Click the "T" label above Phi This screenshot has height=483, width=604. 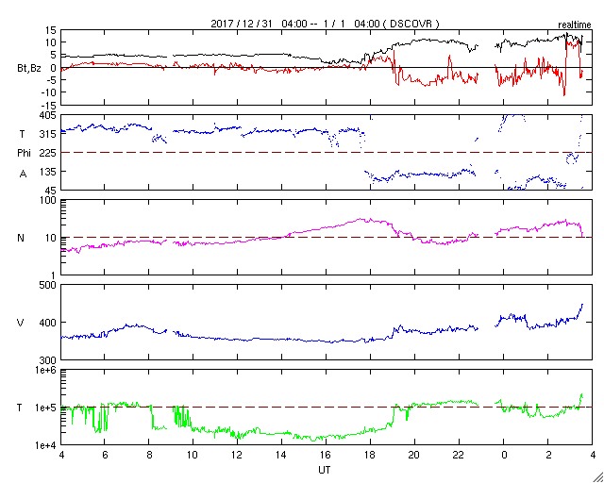tap(22, 133)
